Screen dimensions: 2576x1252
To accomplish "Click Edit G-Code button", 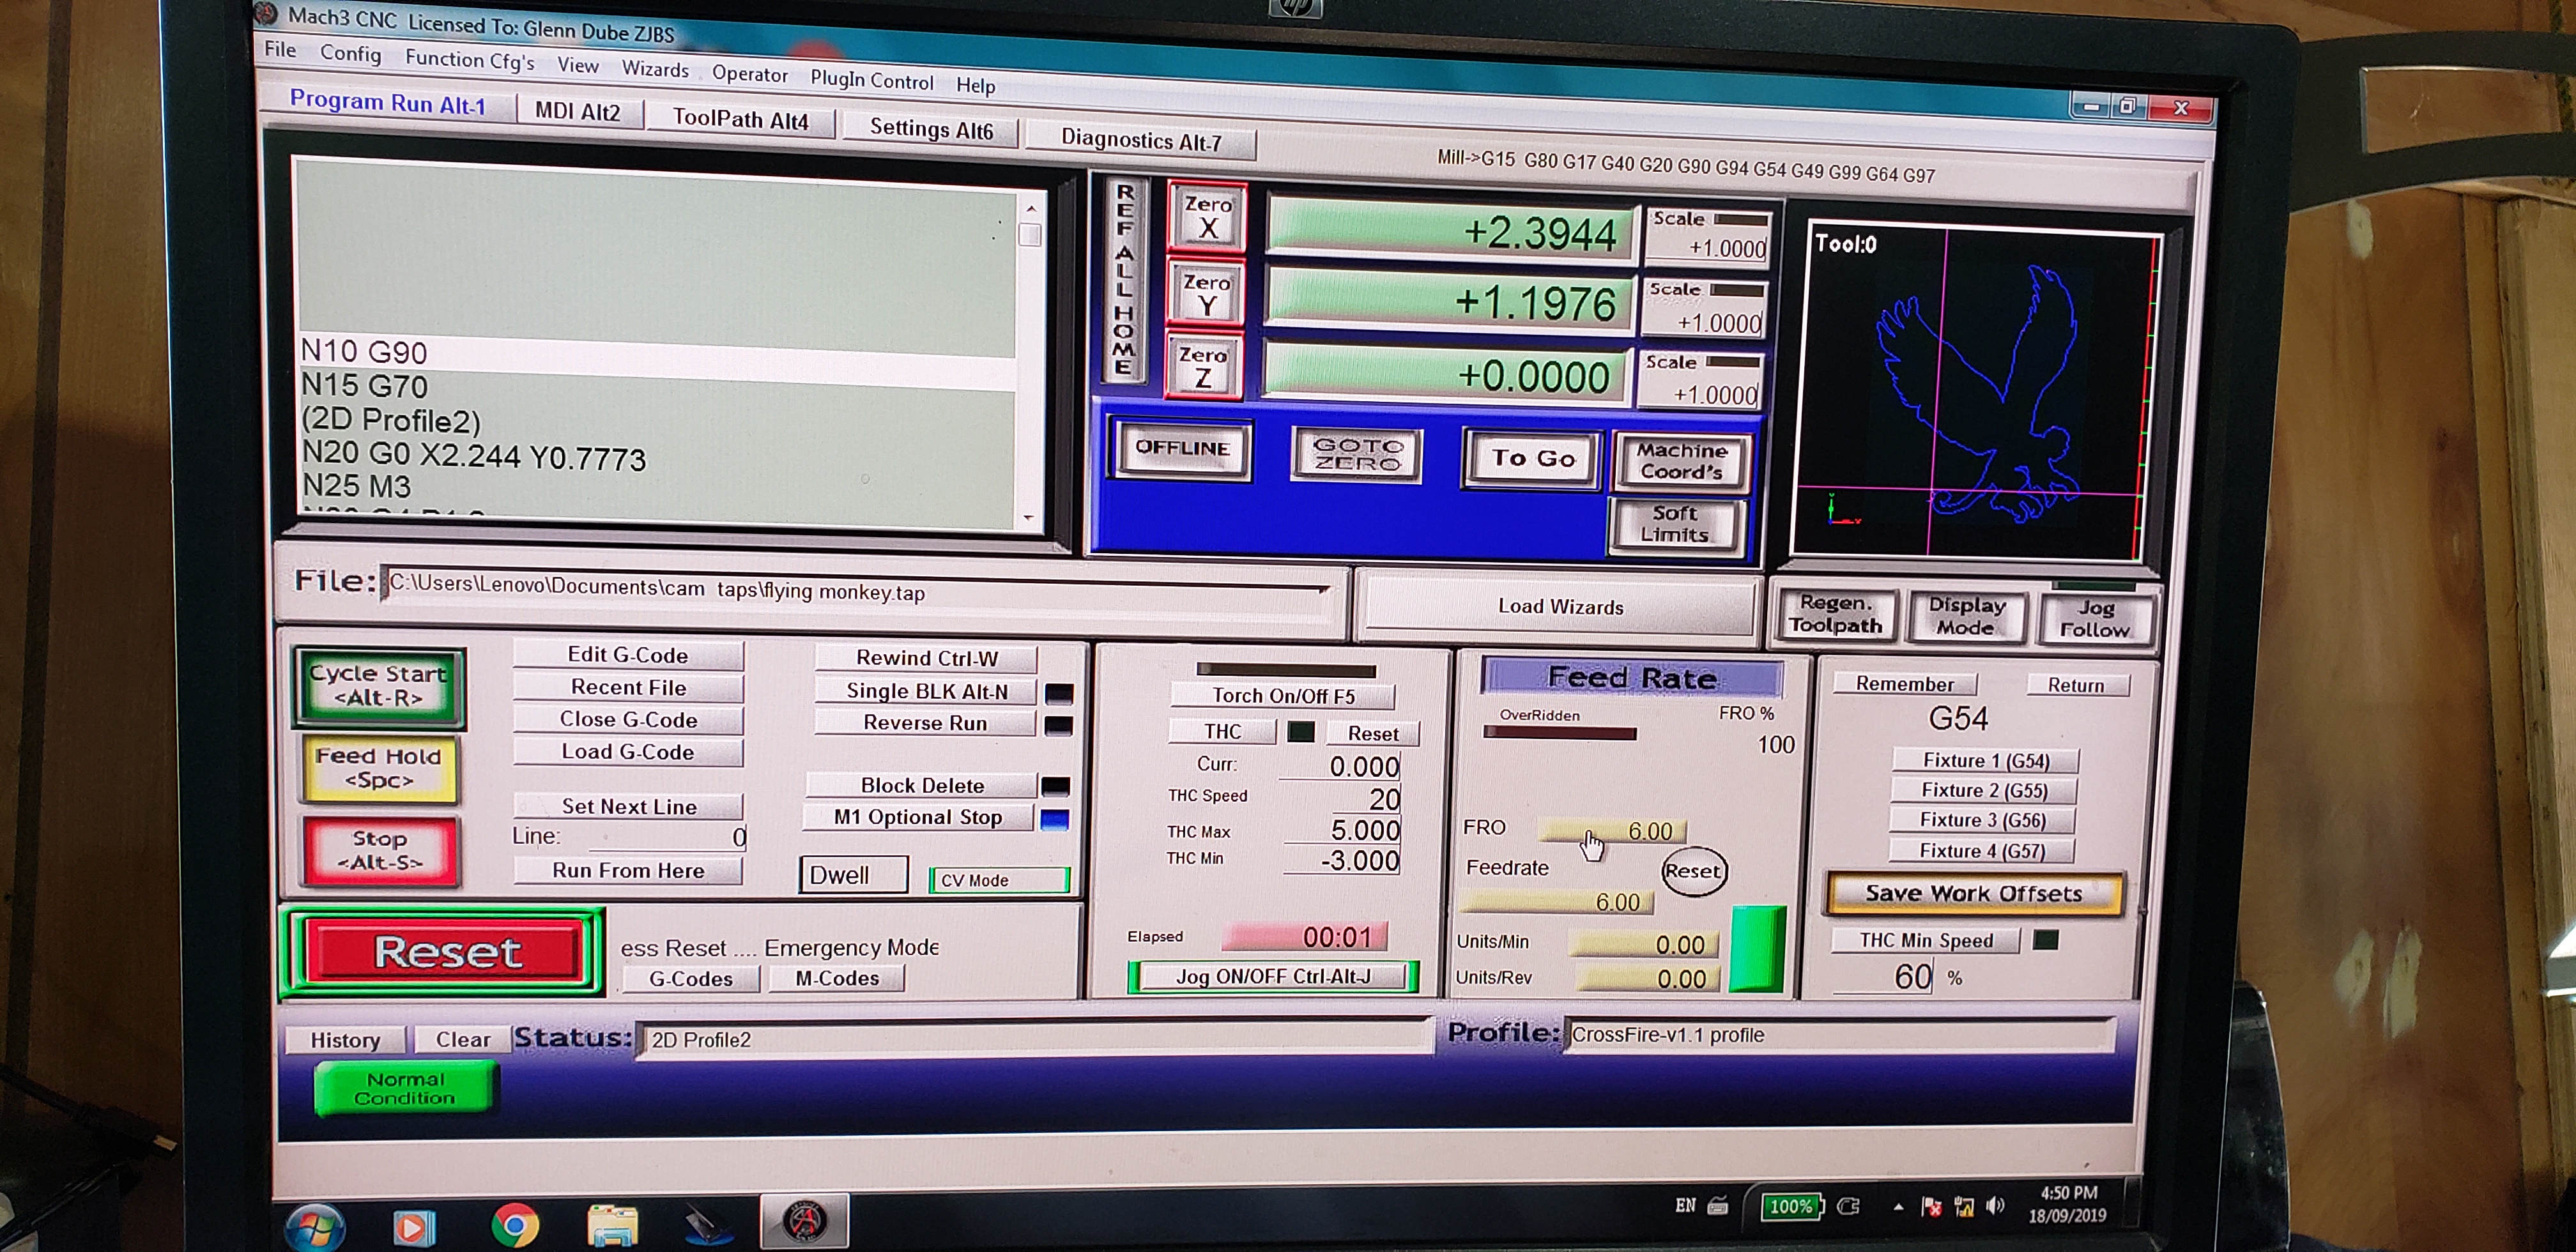I will click(628, 655).
